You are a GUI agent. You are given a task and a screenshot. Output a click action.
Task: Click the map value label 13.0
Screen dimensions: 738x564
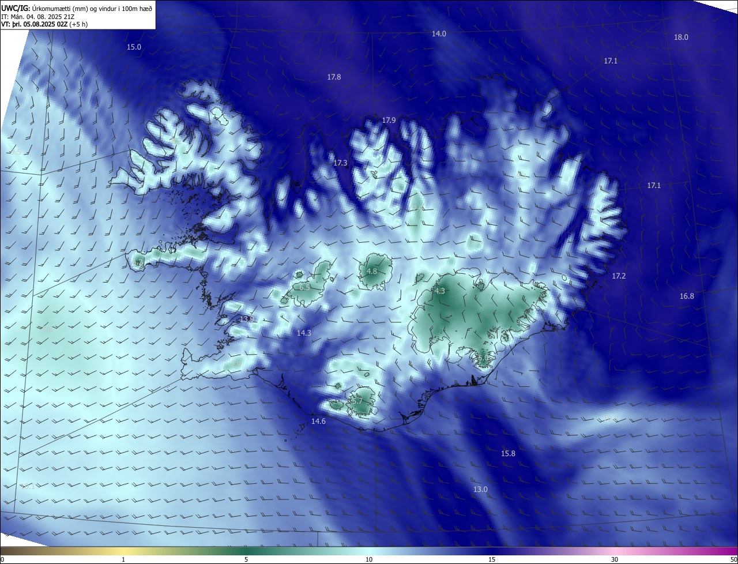(x=480, y=490)
